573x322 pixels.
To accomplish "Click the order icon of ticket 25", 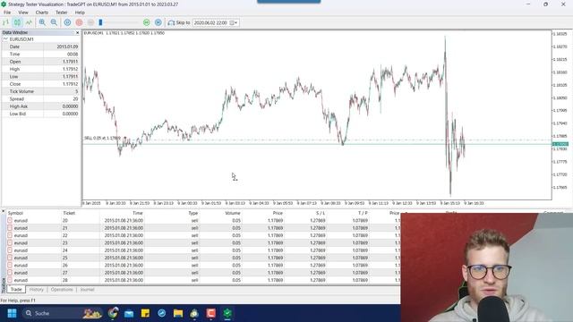I will point(10,258).
